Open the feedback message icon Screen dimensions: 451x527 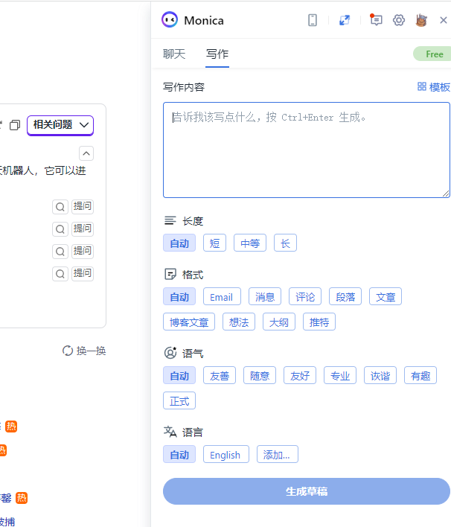[x=376, y=20]
